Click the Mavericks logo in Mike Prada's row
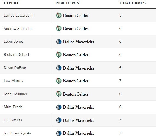The height and width of the screenshot is (138, 156). [x=59, y=107]
